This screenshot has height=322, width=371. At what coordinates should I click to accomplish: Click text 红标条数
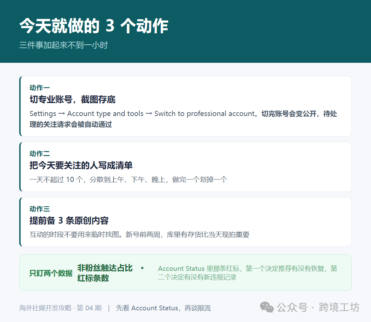pyautogui.click(x=93, y=278)
